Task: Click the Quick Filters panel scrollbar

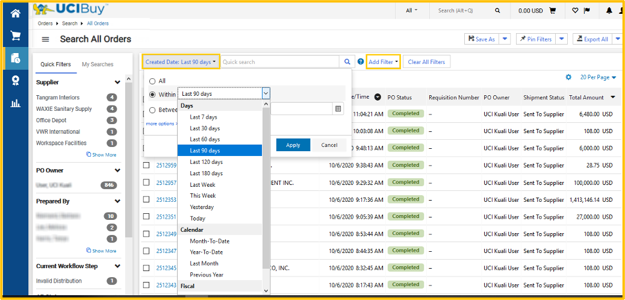Action: point(128,160)
